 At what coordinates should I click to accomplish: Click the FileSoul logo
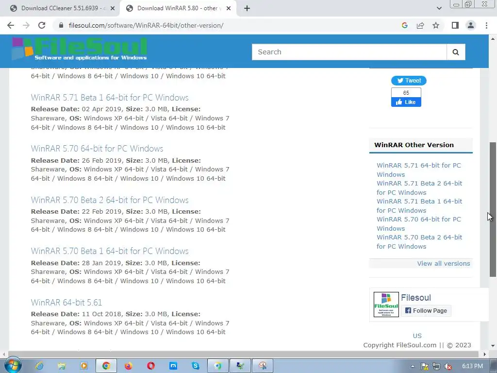coord(80,49)
